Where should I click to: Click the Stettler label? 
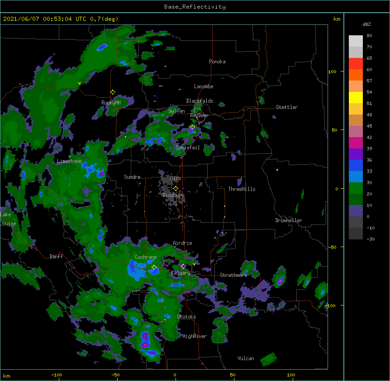(x=286, y=107)
